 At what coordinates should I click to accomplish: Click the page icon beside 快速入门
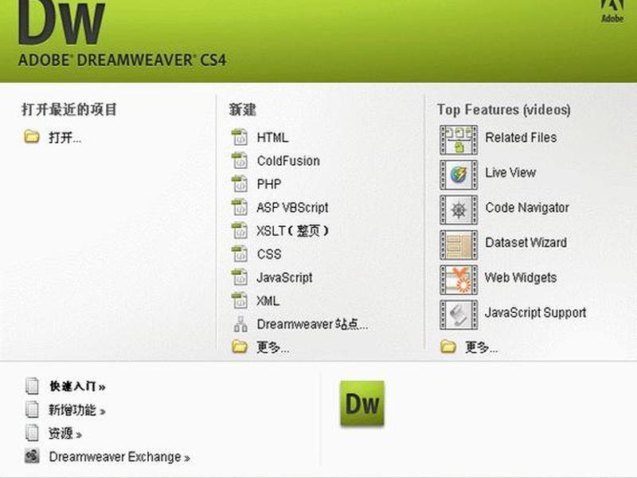point(32,386)
